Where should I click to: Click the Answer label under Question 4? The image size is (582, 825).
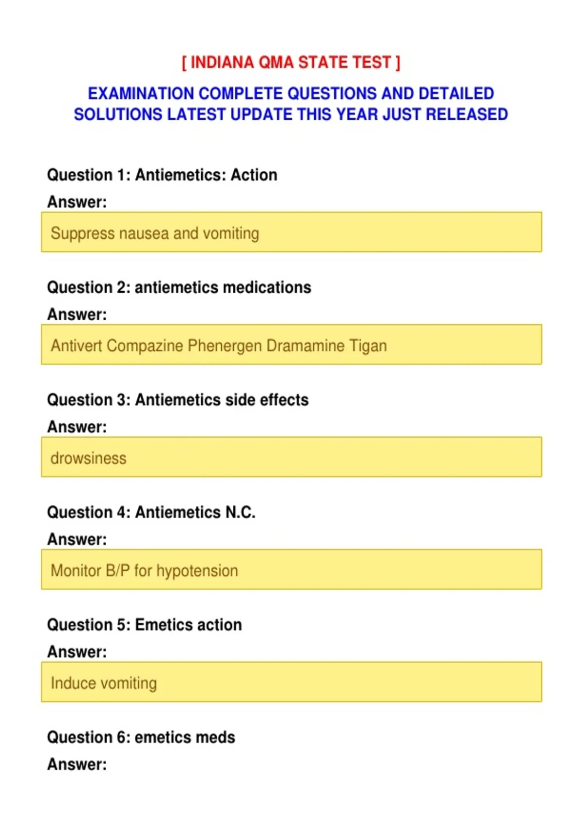tap(77, 540)
